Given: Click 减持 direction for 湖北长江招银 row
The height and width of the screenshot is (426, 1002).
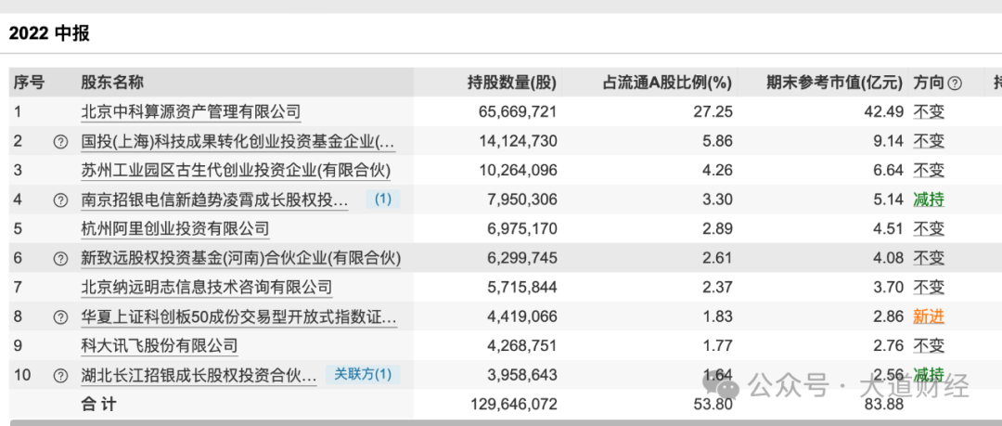Looking at the screenshot, I should pyautogui.click(x=929, y=375).
